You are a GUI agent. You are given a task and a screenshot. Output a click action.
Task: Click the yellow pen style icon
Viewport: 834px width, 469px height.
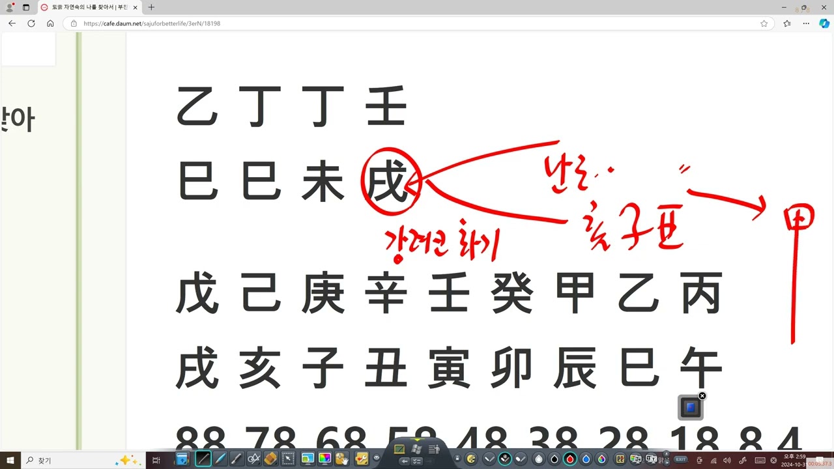coord(471,459)
